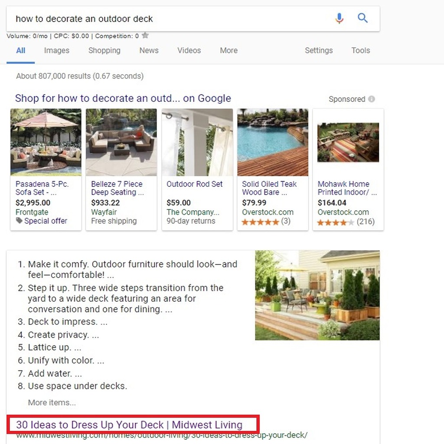Click the Sponsored label
444x444 pixels.
tap(347, 99)
